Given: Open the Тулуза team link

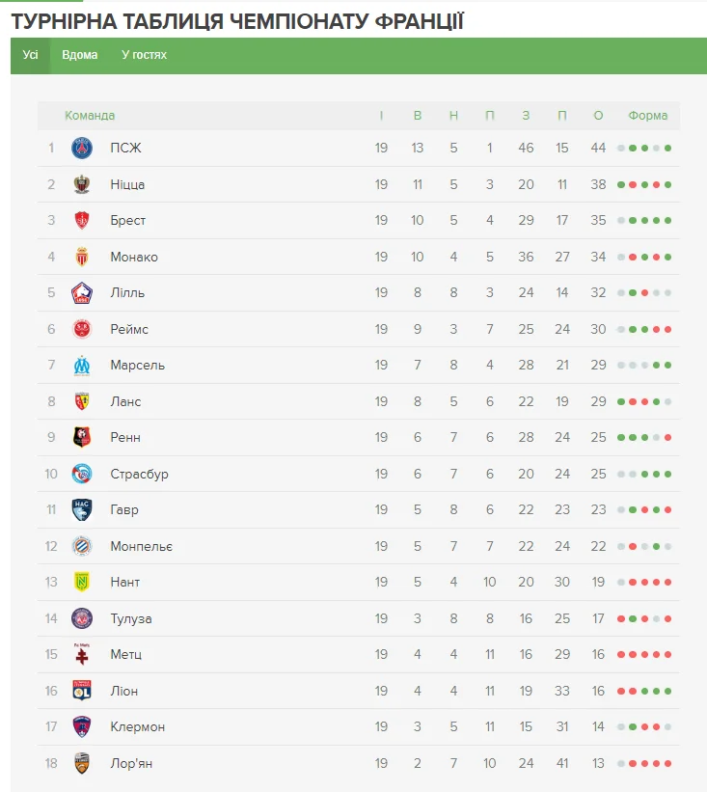Looking at the screenshot, I should pos(130,618).
